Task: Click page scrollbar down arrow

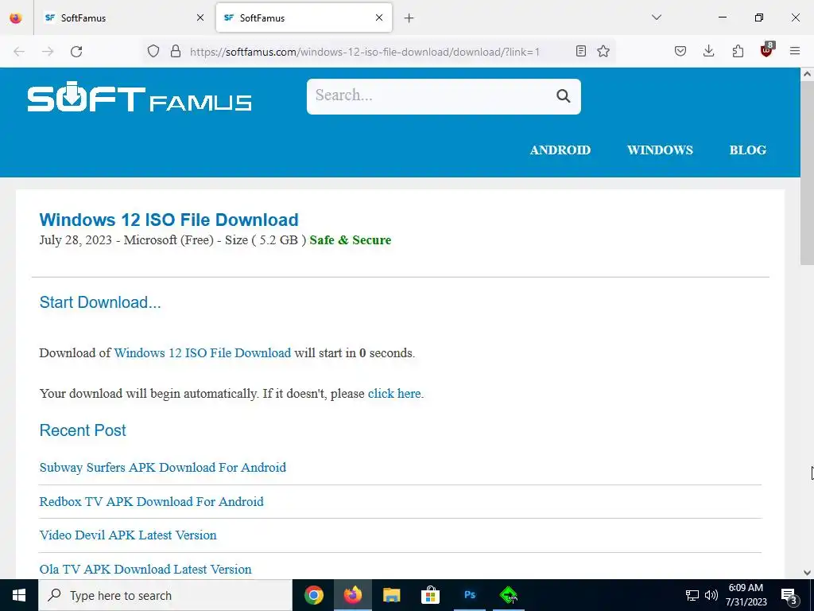Action: pos(807,573)
